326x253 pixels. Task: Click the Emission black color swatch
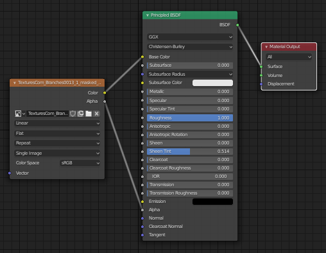[x=212, y=202]
